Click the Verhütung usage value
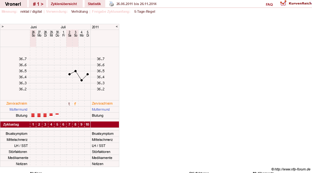The width and height of the screenshot is (312, 173). (80, 11)
